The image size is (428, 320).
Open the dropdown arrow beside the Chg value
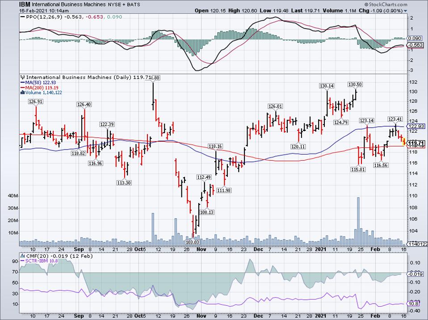click(405, 11)
